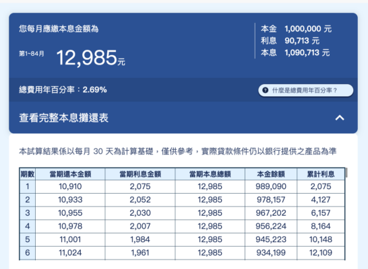368x269 pixels.
Task: Click the cumulative interest 10,148 cell
Action: pyautogui.click(x=321, y=239)
